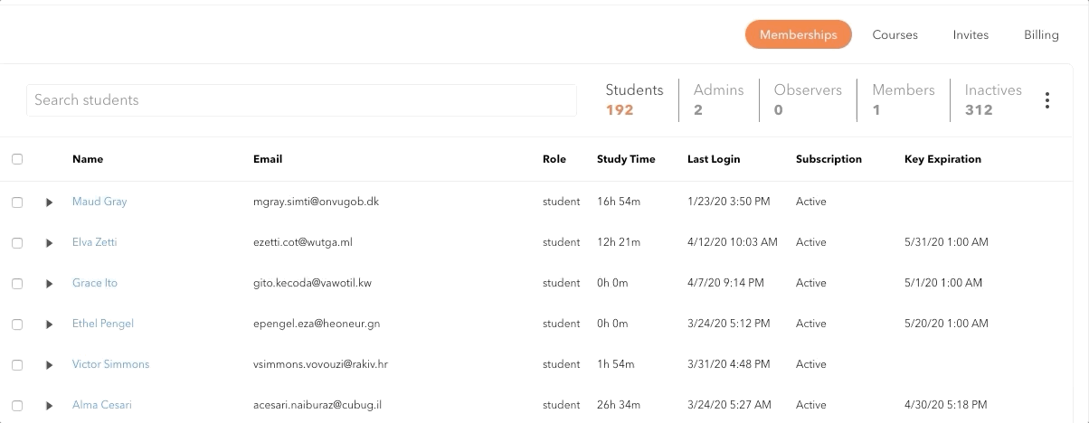This screenshot has width=1089, height=423.
Task: Open Elva Zetti's profile link
Action: point(94,242)
